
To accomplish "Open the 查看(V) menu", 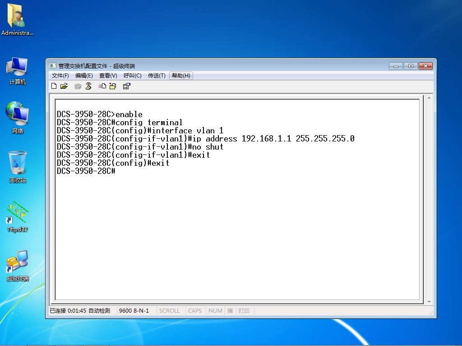I will [x=108, y=76].
